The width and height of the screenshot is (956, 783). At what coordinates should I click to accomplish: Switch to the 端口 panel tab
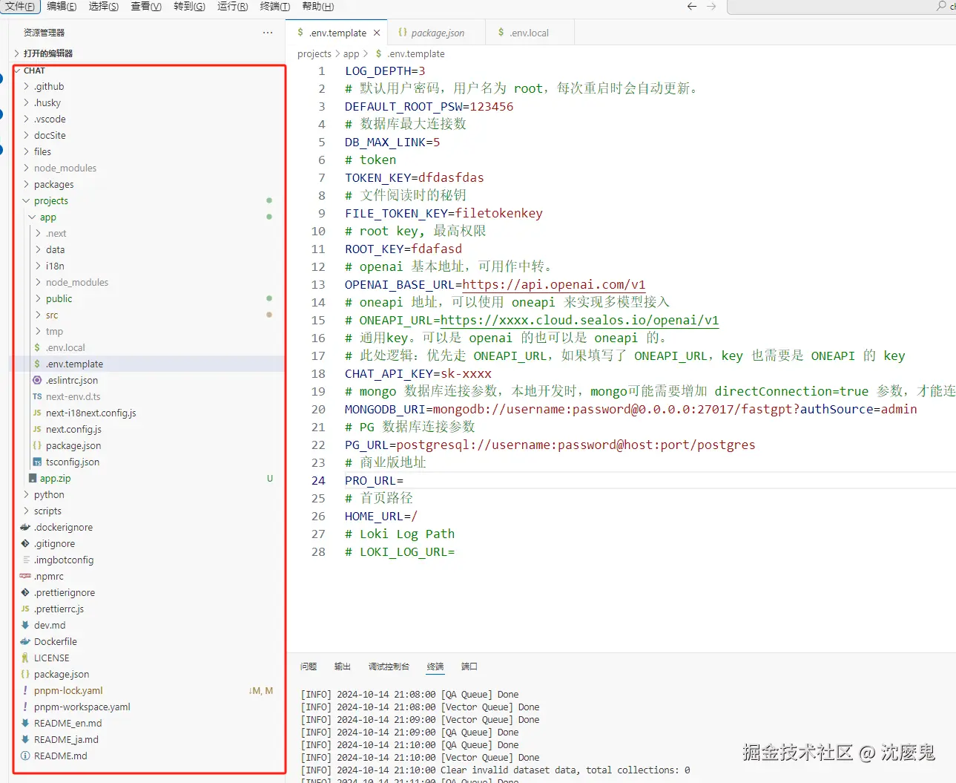pos(469,666)
